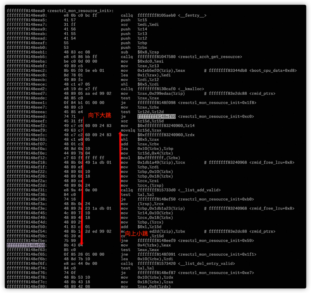Click the resctrl_mon_resource_init+0x1f8 jump target
The width and height of the screenshot is (311, 293).
tap(217, 103)
